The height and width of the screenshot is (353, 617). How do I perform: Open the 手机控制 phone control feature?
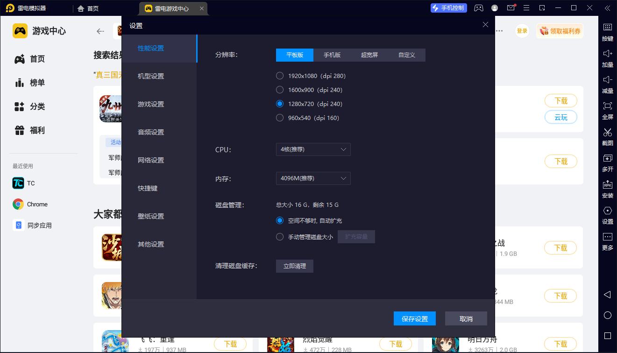[448, 8]
